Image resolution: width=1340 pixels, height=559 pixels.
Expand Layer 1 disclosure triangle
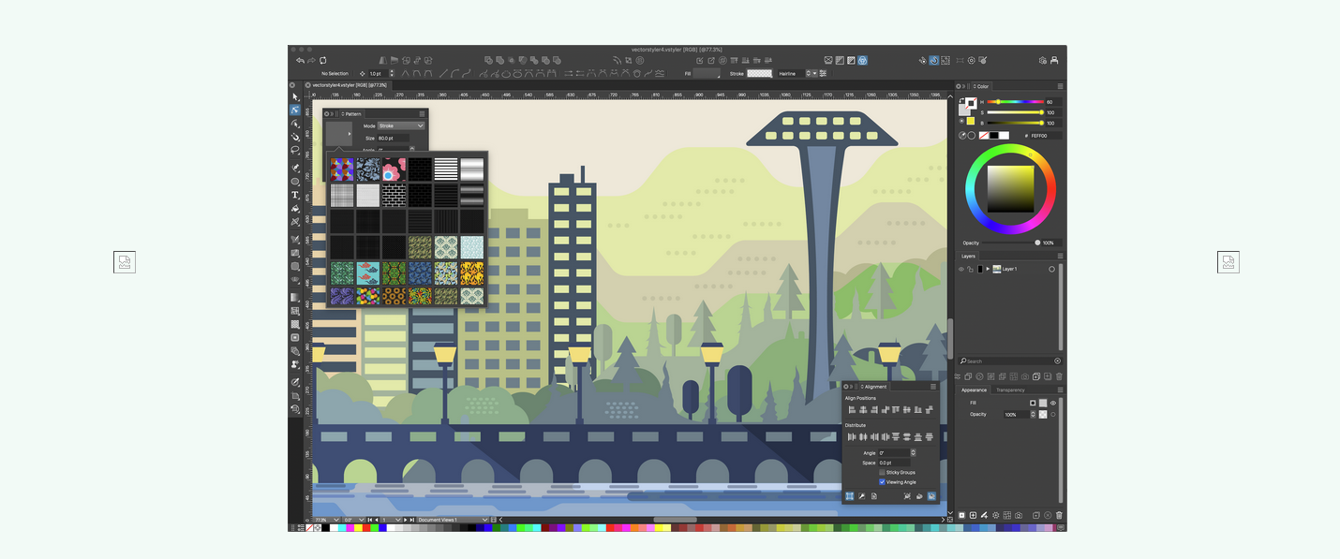coord(988,269)
